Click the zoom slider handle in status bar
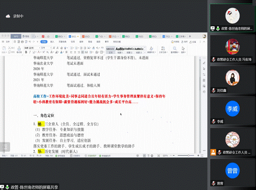The height and width of the screenshot is (190, 256). coord(189,156)
